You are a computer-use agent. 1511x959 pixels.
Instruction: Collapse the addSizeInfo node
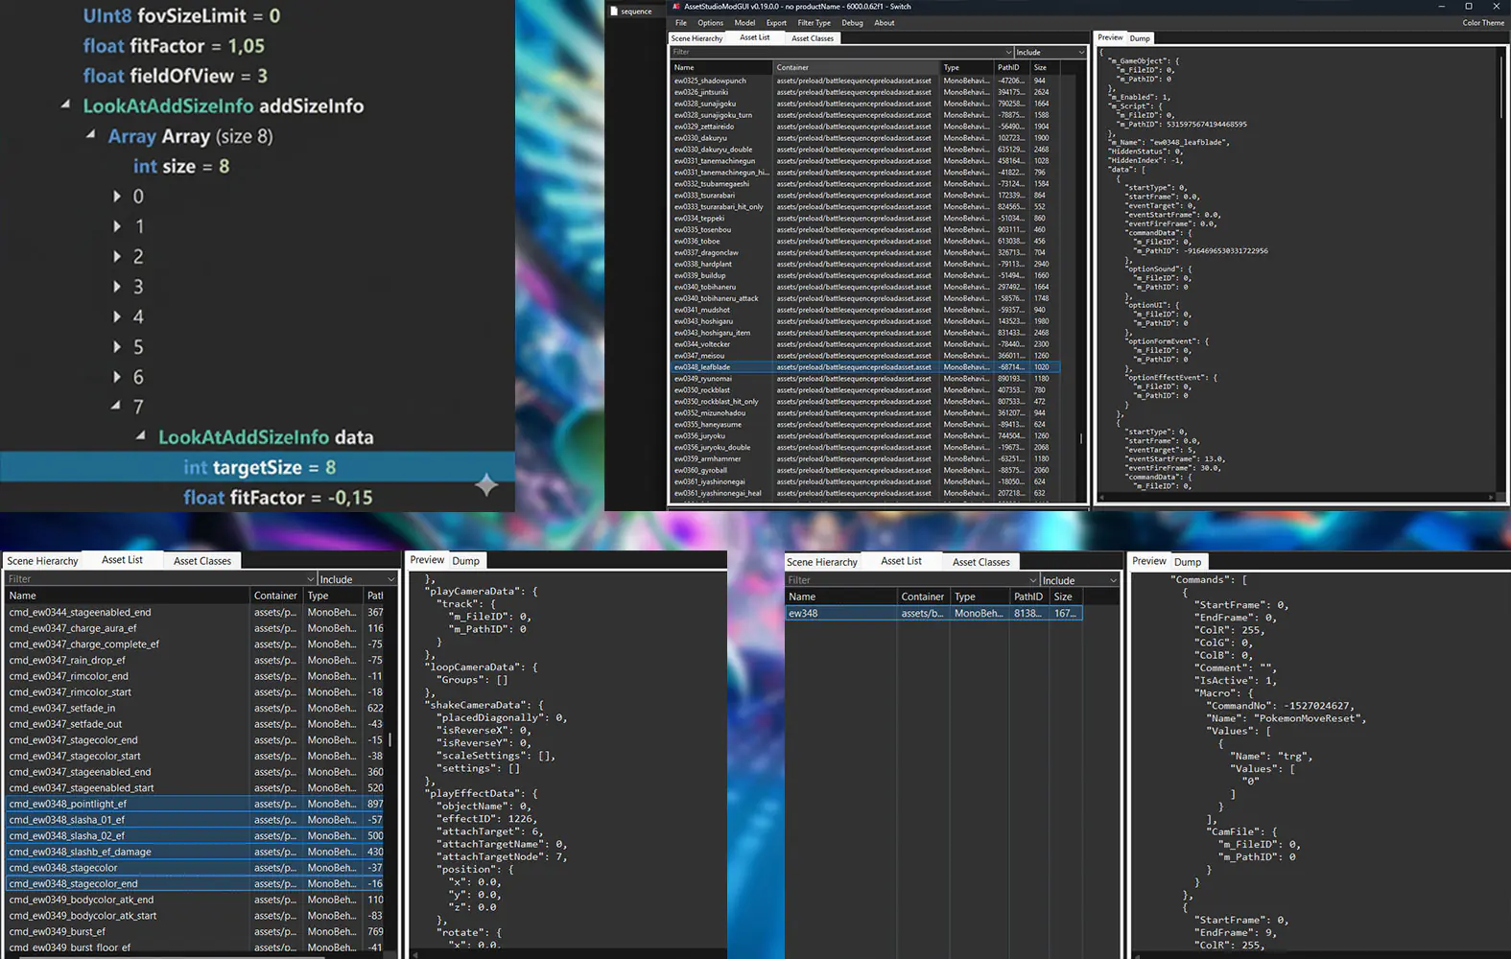point(65,105)
